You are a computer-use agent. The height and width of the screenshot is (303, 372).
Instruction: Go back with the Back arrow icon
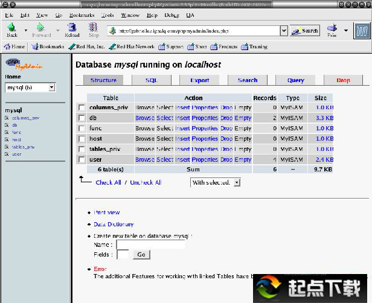point(11,27)
